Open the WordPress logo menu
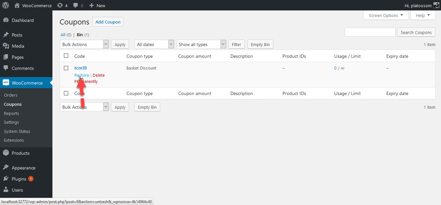The image size is (441, 205). (6, 5)
